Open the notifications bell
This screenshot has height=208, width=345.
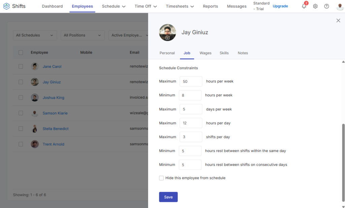(304, 6)
